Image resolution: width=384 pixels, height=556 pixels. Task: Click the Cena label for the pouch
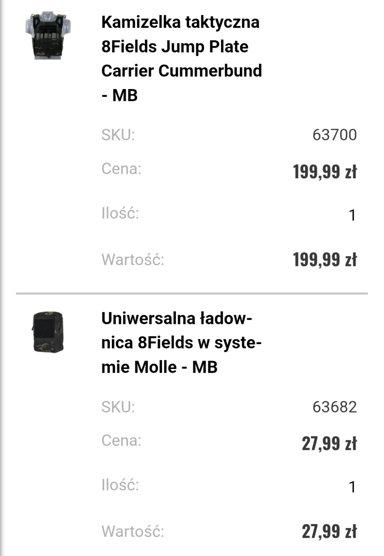click(x=121, y=440)
